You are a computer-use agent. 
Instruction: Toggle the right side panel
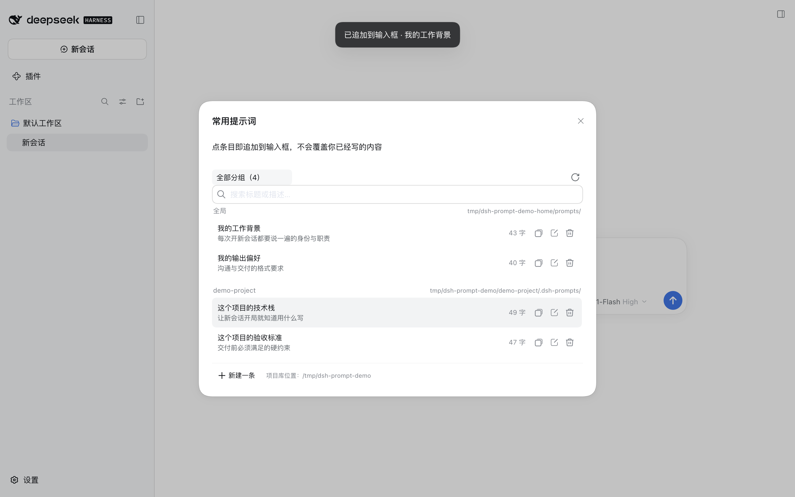(x=781, y=14)
